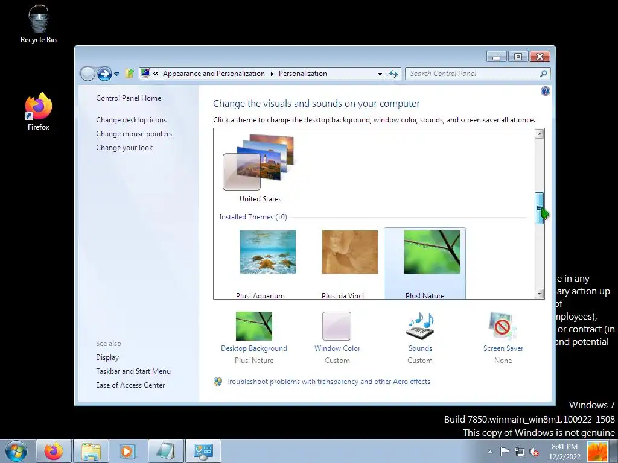Screen dimensions: 618x463
Task: Click the search magnifier icon
Action: tap(543, 74)
